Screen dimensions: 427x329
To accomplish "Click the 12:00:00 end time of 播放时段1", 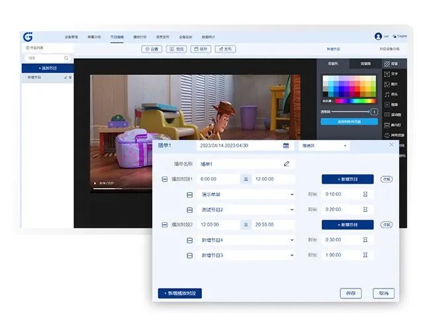I will pos(273,179).
